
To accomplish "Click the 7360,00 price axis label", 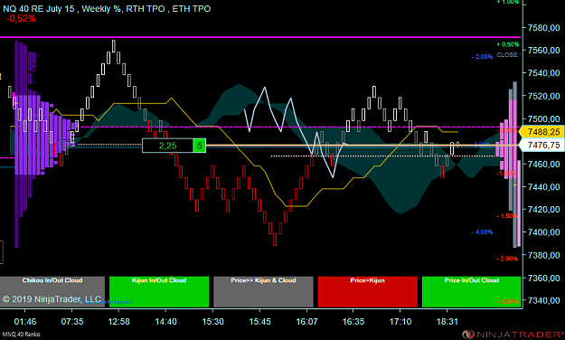I will tap(543, 278).
